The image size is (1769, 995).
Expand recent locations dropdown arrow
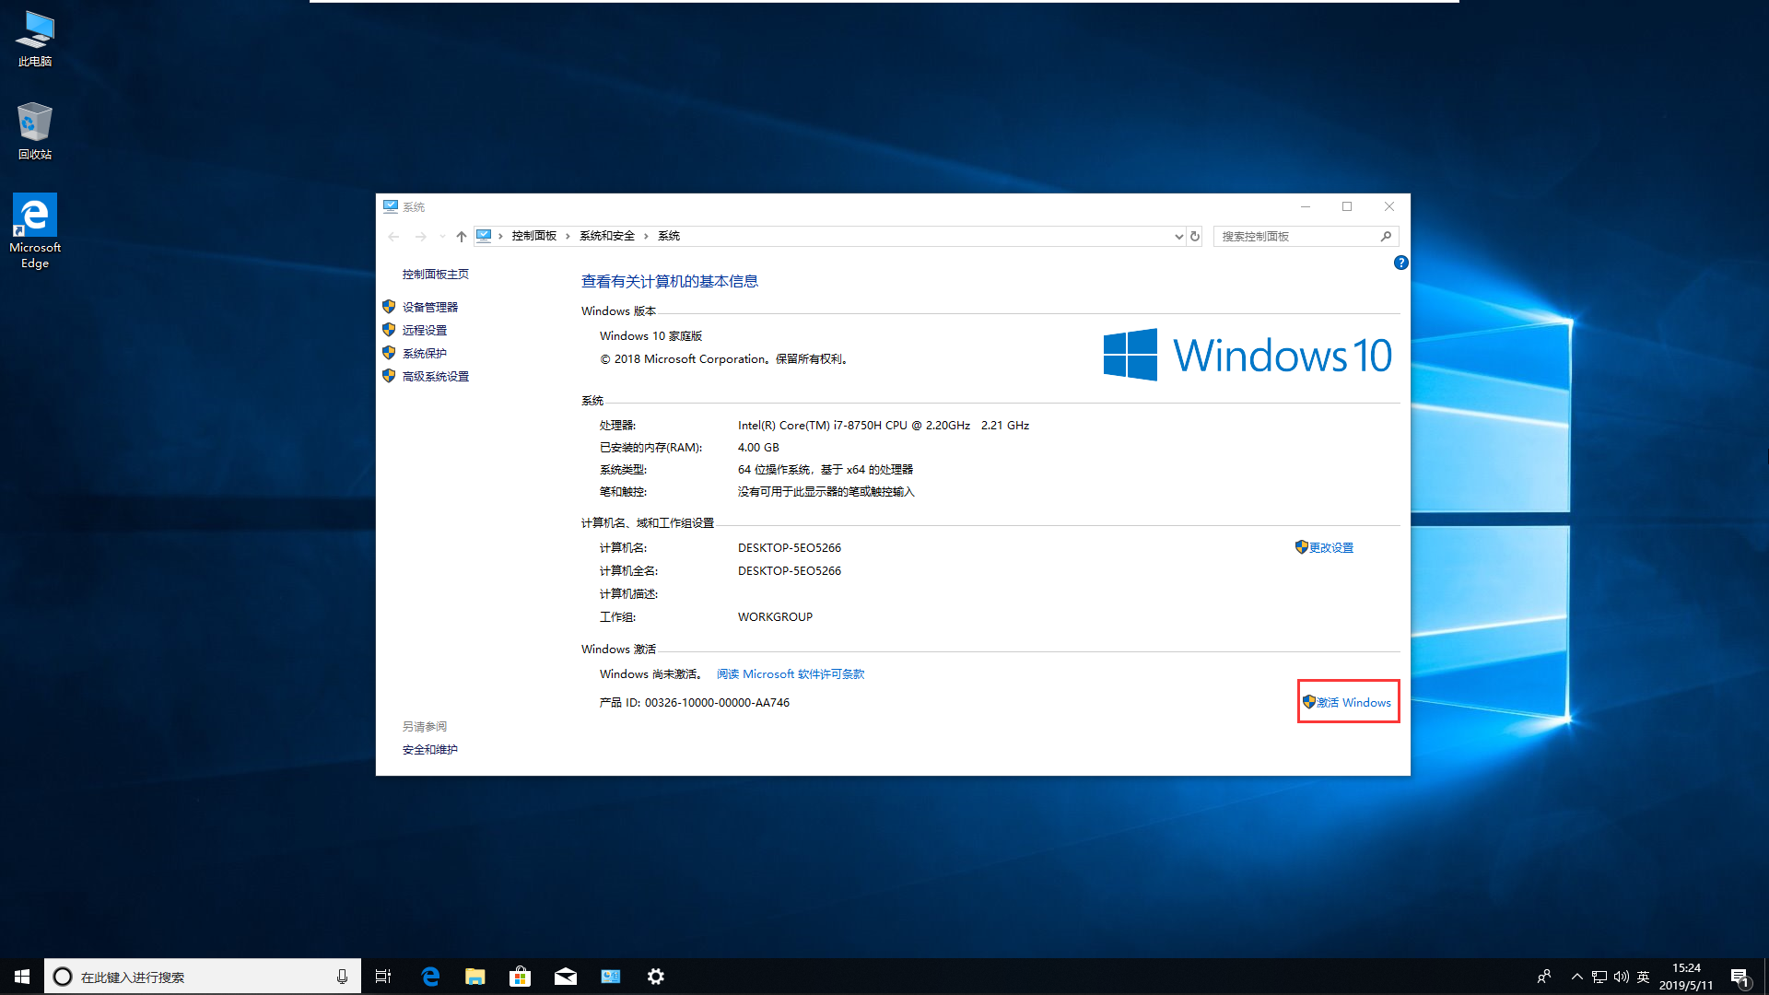click(x=442, y=236)
